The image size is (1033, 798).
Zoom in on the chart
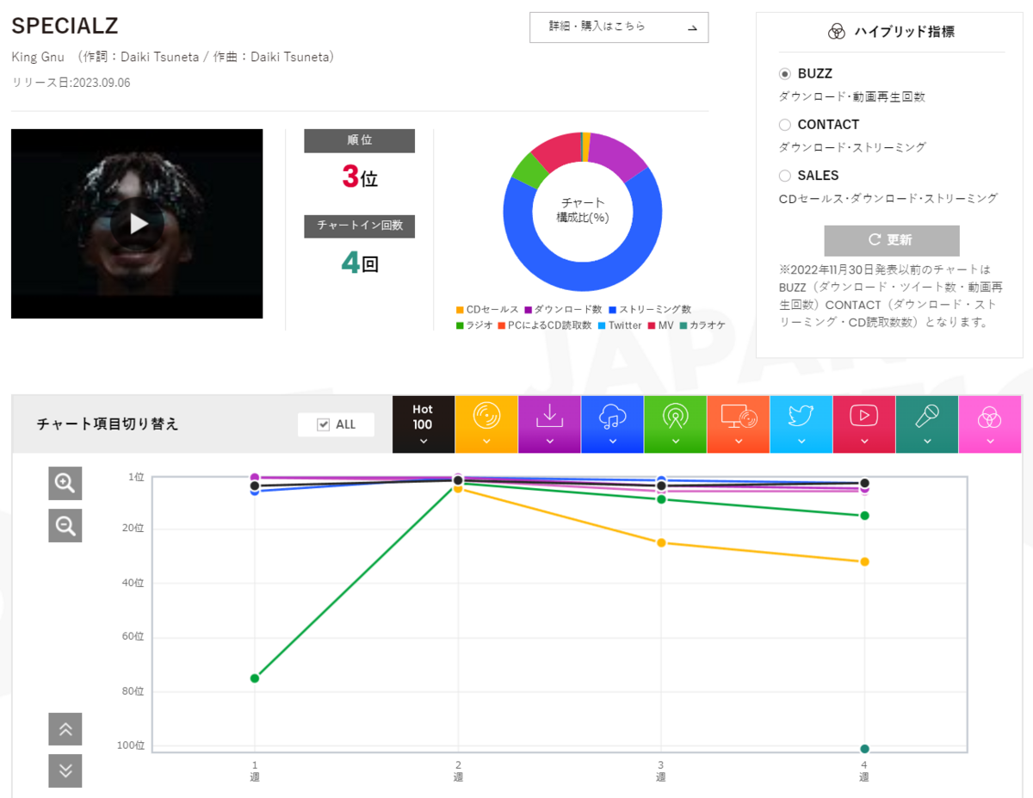click(x=65, y=483)
